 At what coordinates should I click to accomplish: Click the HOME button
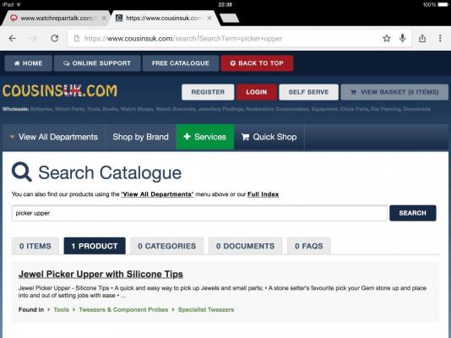(x=28, y=63)
